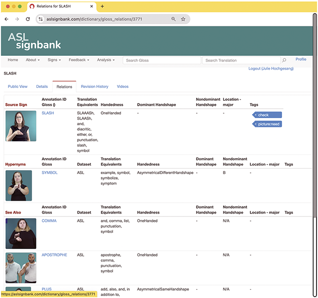318x298 pixels.
Task: Open a new browser tab with plus icon
Action: pos(102,6)
